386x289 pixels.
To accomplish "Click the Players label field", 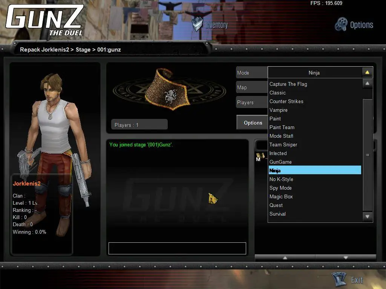I will click(x=252, y=102).
